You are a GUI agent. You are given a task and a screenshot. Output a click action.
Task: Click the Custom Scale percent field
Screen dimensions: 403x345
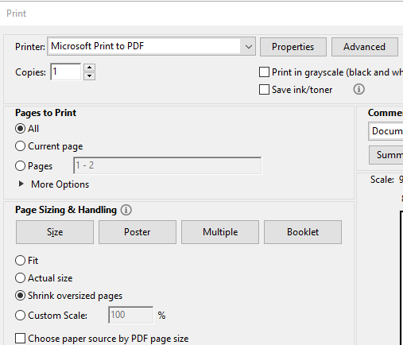coord(131,315)
